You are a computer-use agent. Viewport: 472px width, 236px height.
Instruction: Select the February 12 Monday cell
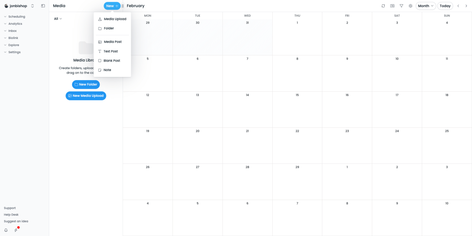point(148,109)
